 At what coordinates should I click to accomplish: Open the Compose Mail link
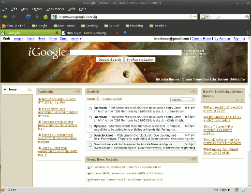[112, 99]
